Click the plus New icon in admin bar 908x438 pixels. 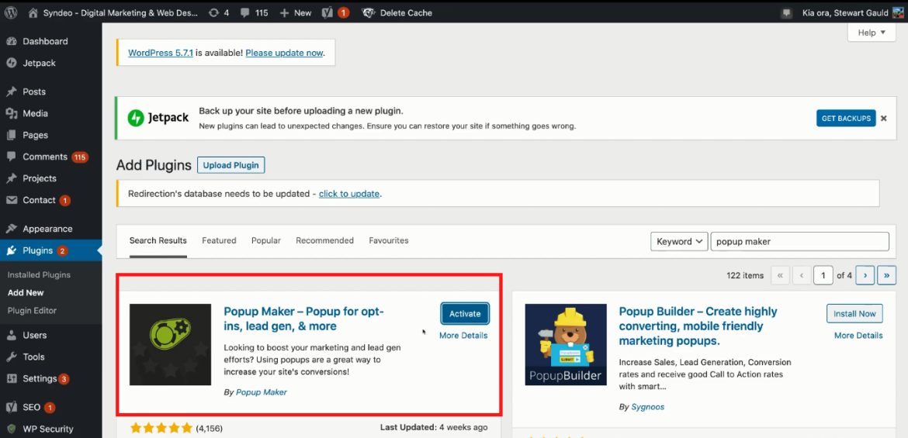point(284,12)
